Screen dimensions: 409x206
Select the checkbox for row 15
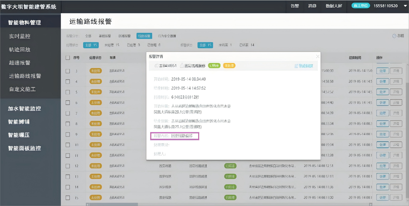[x=68, y=198]
